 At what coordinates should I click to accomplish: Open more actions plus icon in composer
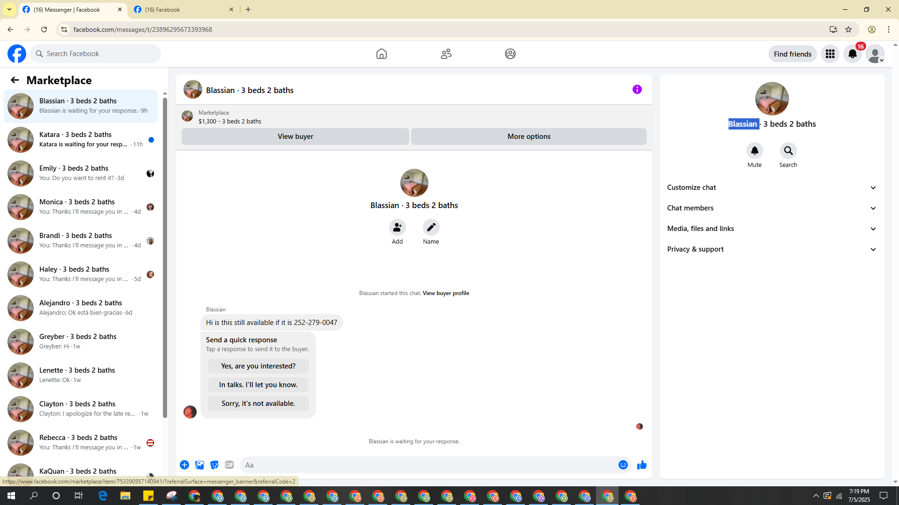point(184,465)
